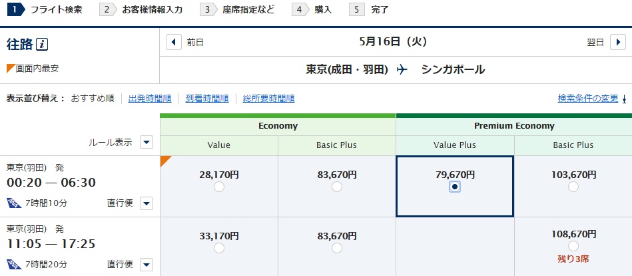Click 前日 label
Image resolution: width=632 pixels, height=276 pixels.
pyautogui.click(x=196, y=43)
